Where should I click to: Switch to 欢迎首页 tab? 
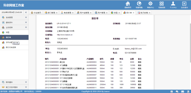pyautogui.click(x=36, y=13)
